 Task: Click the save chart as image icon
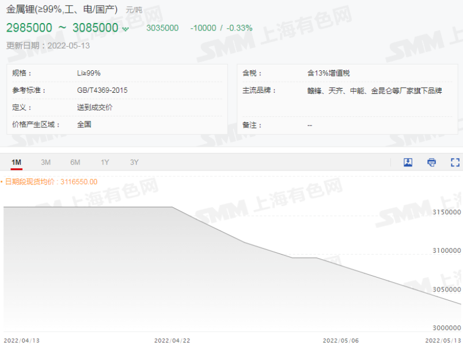(408, 162)
